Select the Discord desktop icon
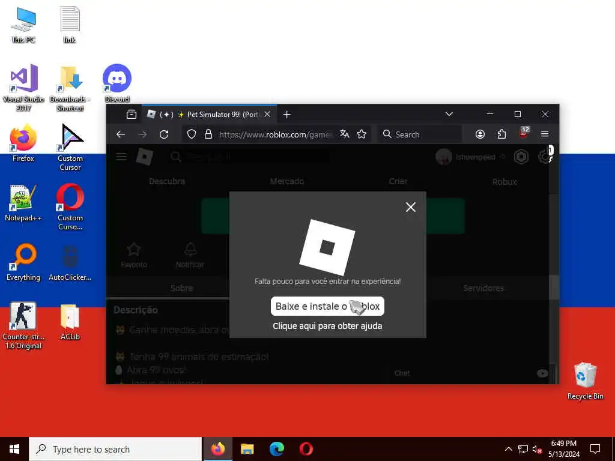The image size is (615, 461). click(117, 83)
